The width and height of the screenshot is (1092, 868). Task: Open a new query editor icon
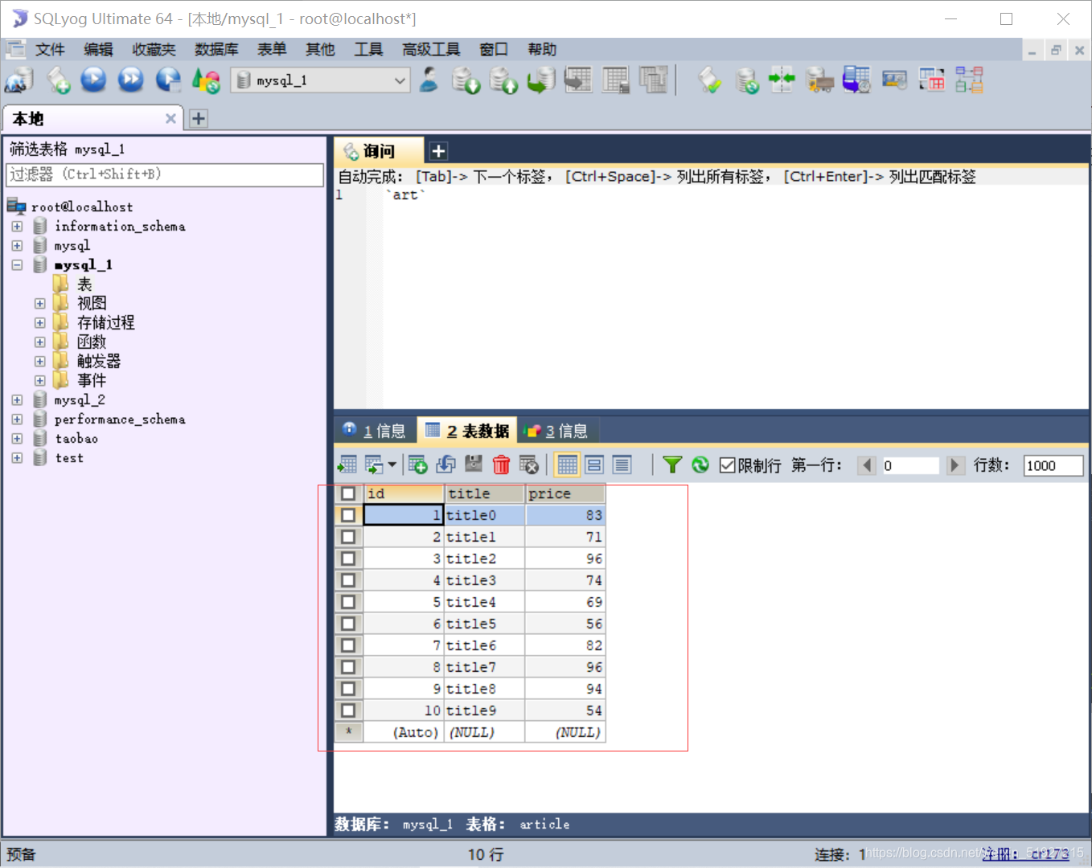point(58,80)
